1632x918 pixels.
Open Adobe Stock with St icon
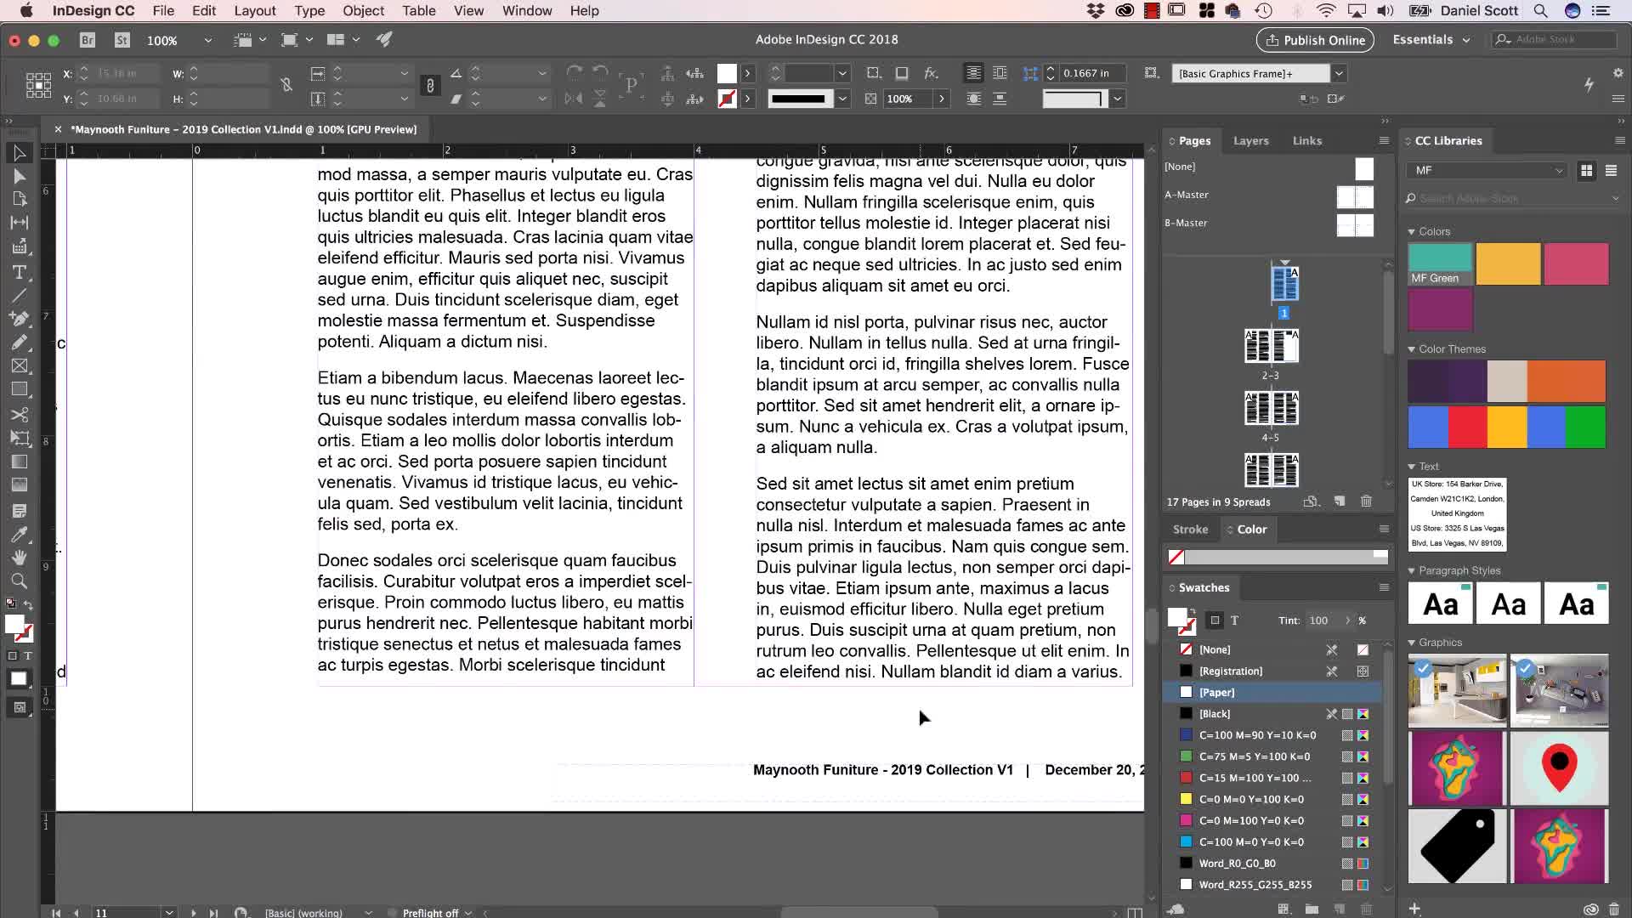click(x=122, y=40)
